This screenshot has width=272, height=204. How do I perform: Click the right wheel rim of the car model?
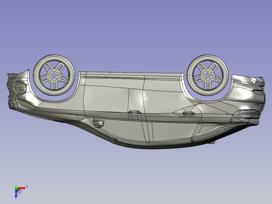207,75
